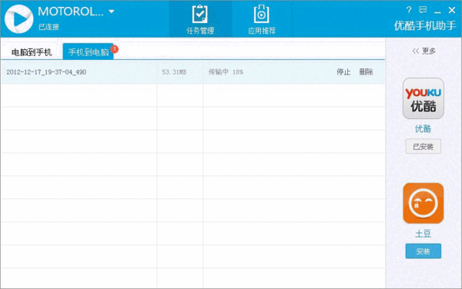Install Tudou with 安装 button

tap(423, 251)
